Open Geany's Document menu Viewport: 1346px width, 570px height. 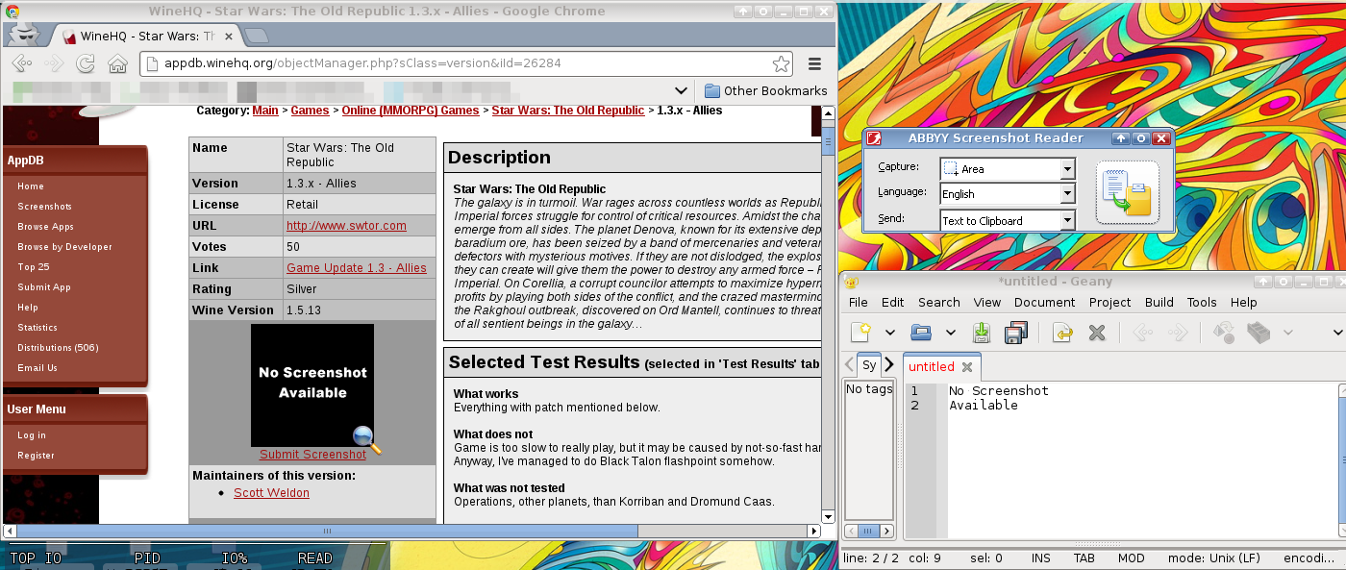pyautogui.click(x=1044, y=302)
